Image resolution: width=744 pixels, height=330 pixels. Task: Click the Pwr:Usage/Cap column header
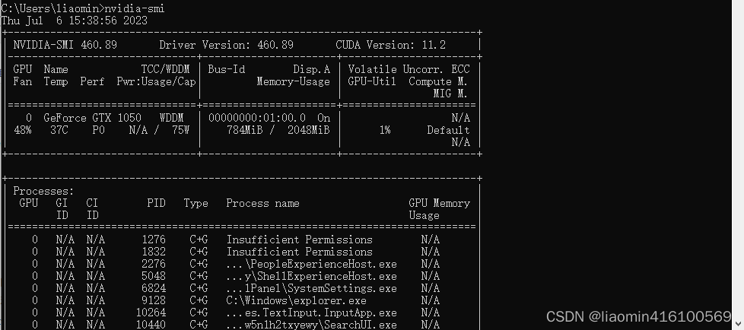tap(156, 82)
